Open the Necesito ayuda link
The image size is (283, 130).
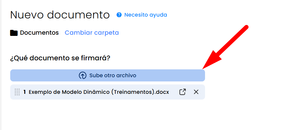(146, 15)
